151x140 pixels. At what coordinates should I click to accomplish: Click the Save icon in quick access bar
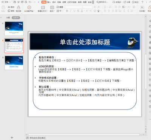pos(15,2)
